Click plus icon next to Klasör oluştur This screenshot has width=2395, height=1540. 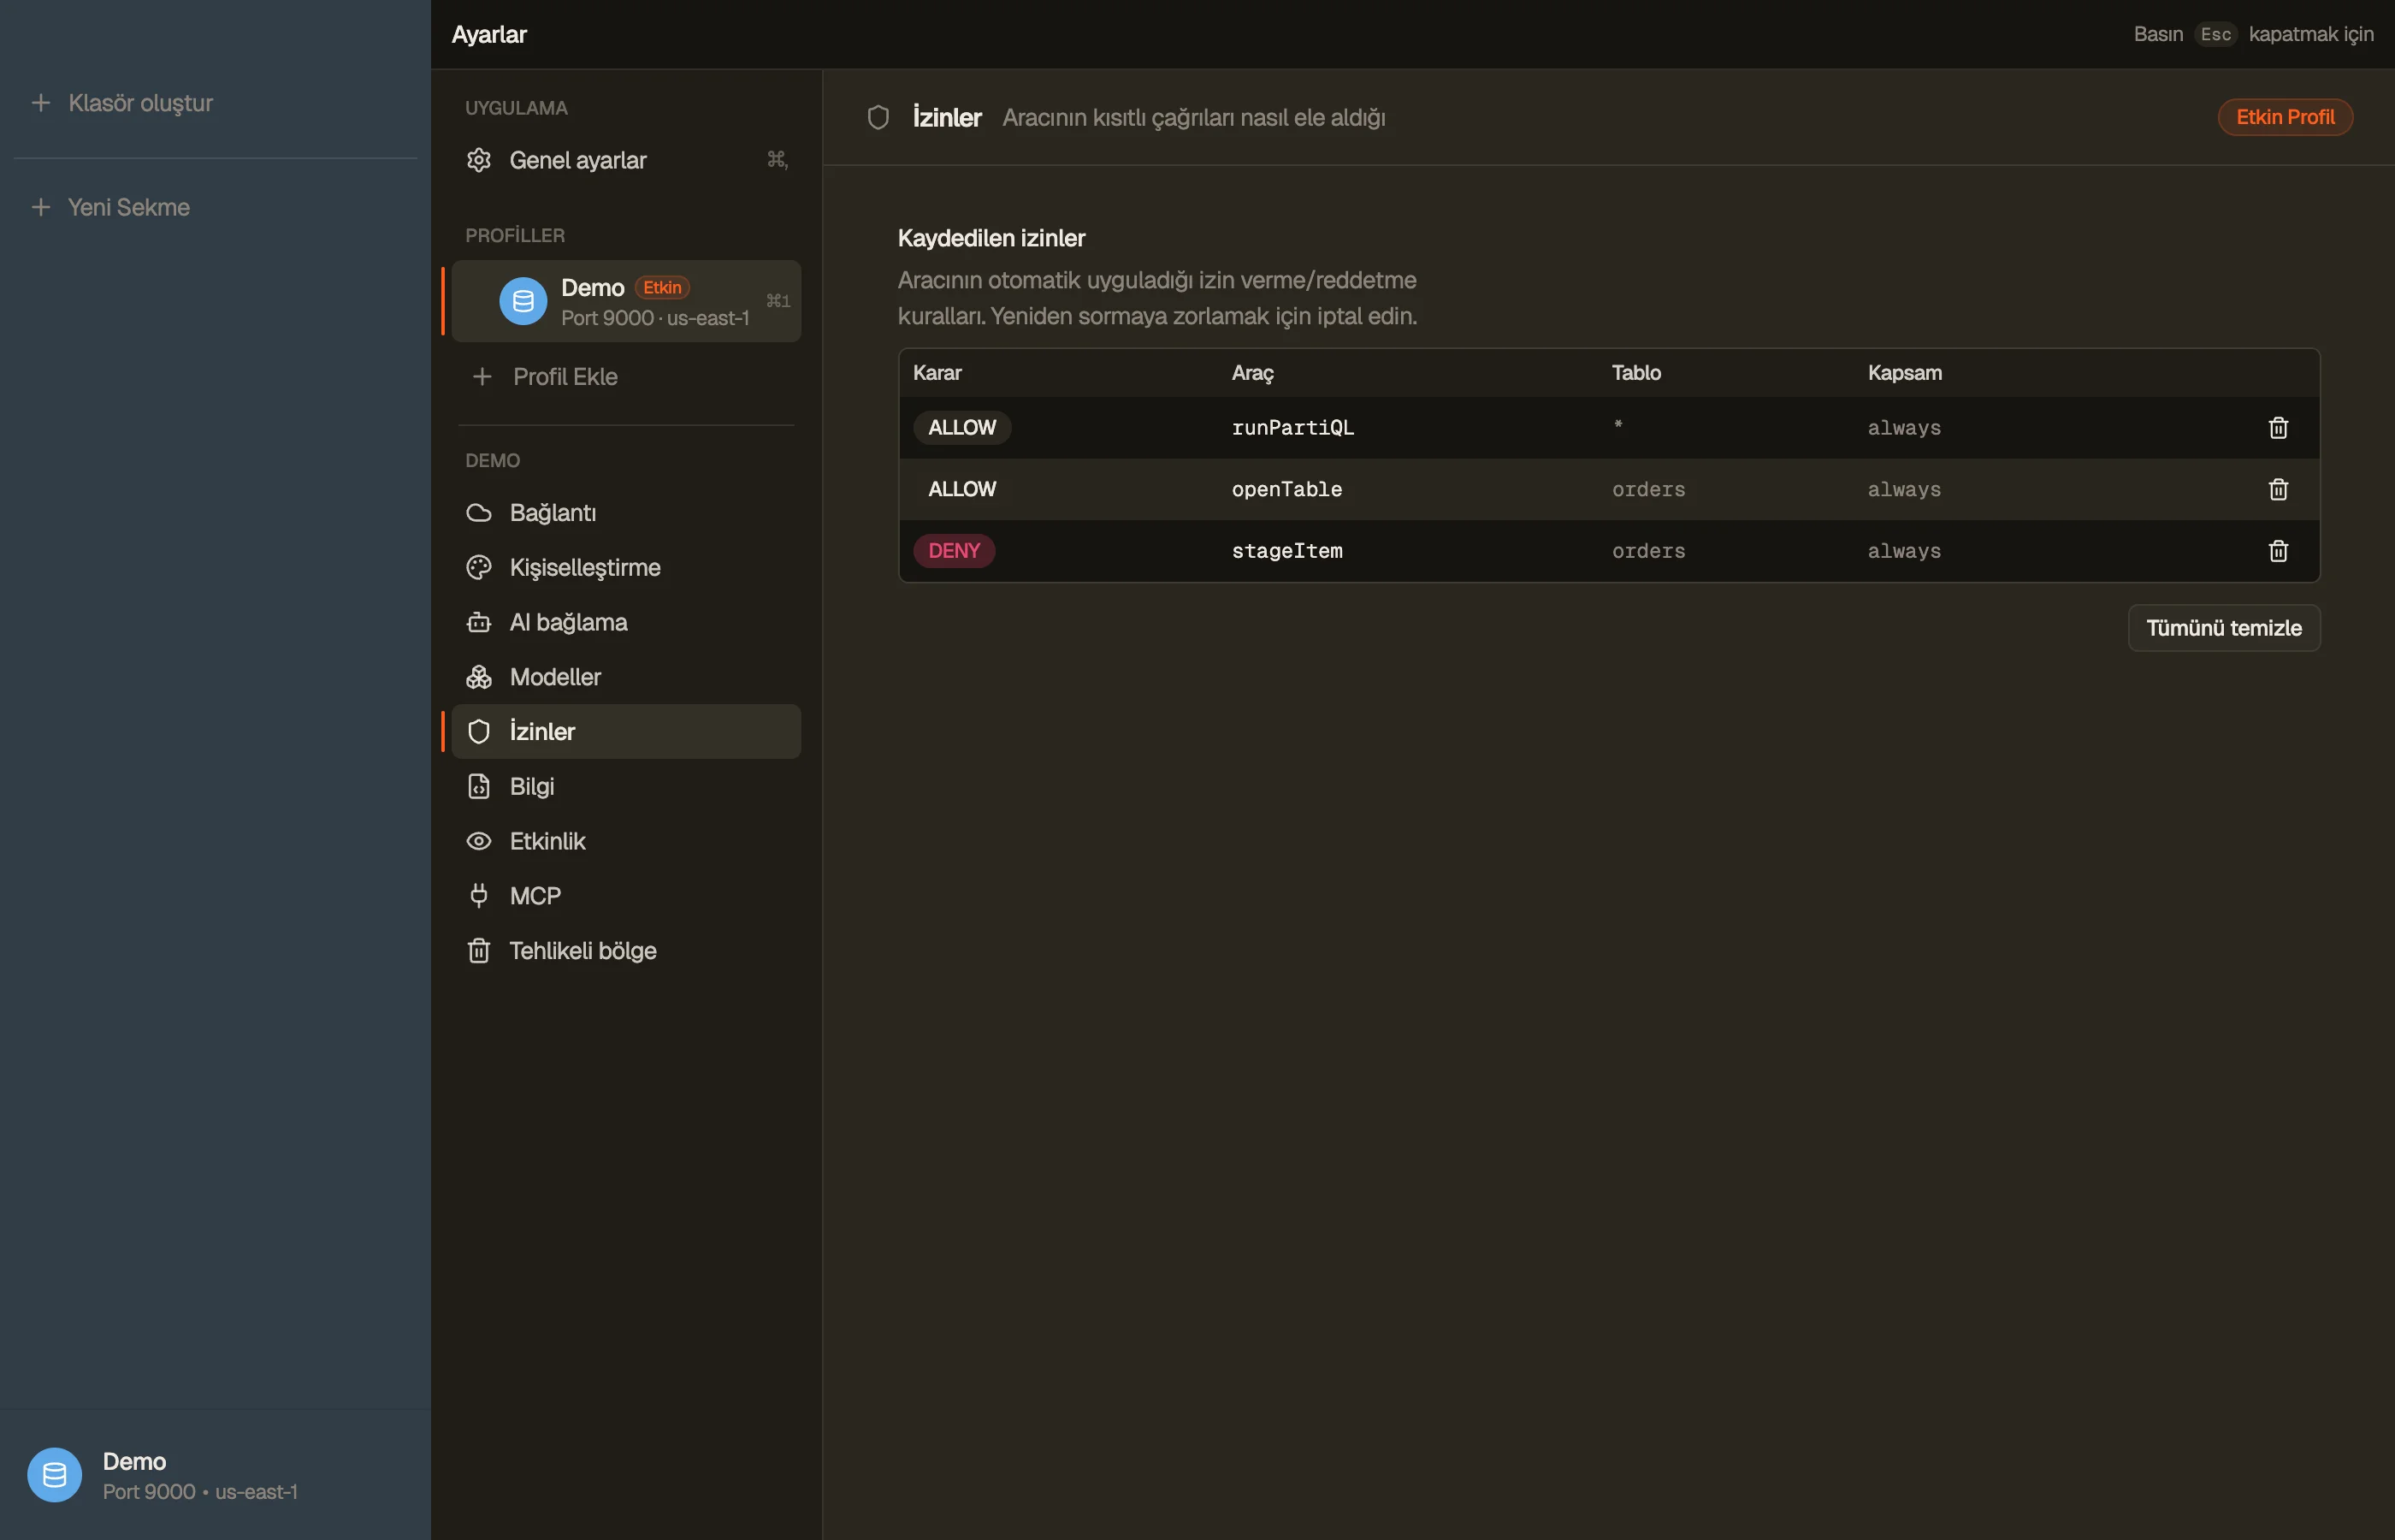click(40, 103)
